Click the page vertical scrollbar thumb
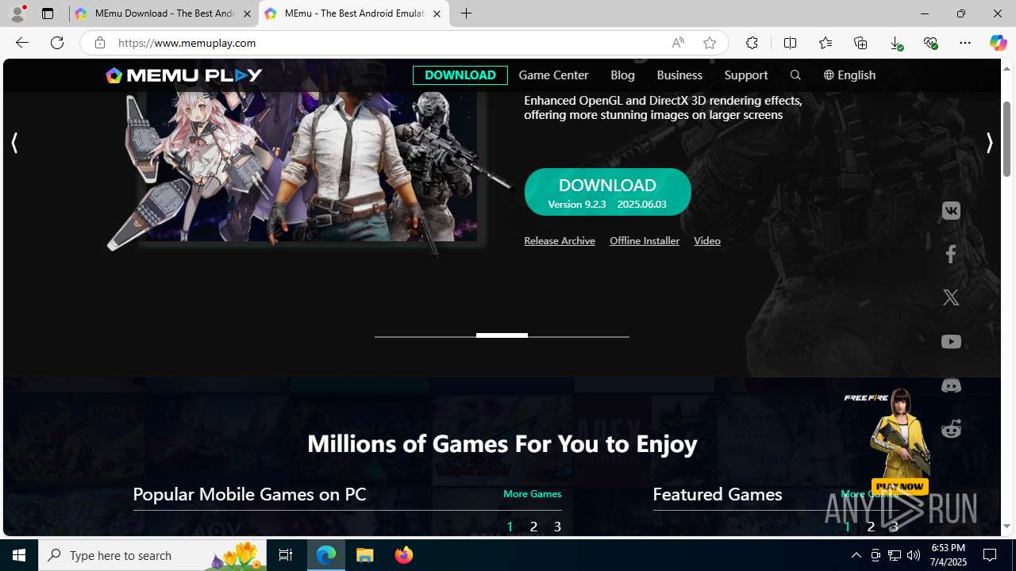The height and width of the screenshot is (571, 1016). coord(1006,139)
